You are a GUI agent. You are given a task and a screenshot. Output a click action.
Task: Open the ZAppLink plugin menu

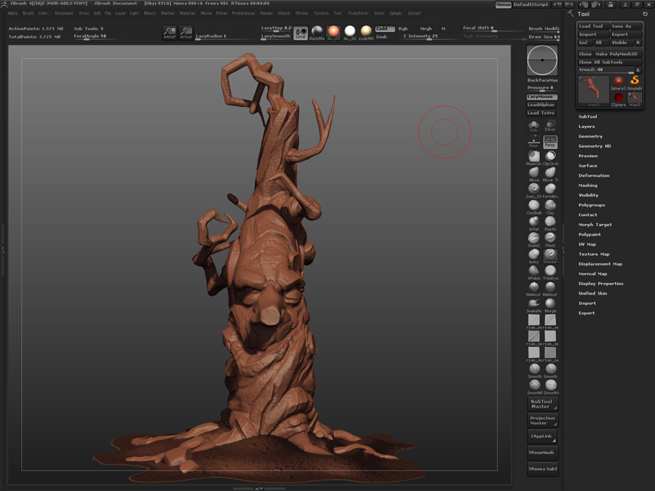[541, 436]
